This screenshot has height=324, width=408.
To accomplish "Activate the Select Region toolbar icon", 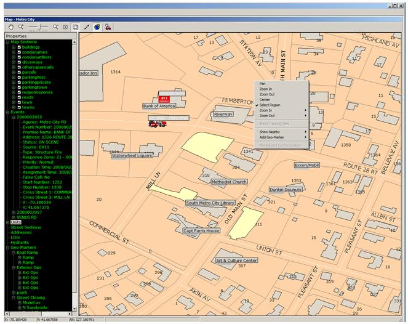I will [75, 27].
